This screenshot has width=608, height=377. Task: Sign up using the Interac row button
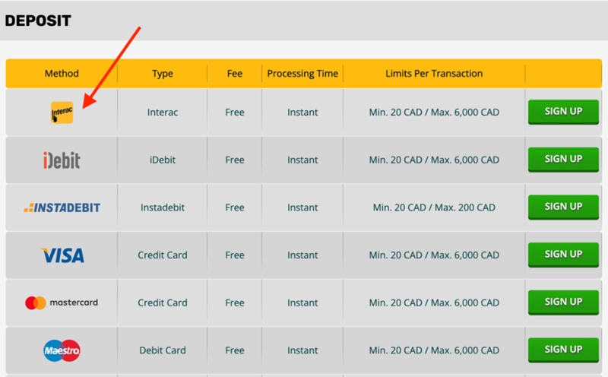click(x=563, y=112)
